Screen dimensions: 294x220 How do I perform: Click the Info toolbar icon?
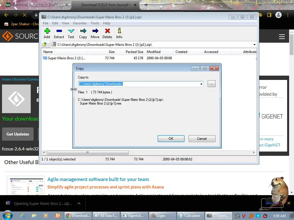119,33
